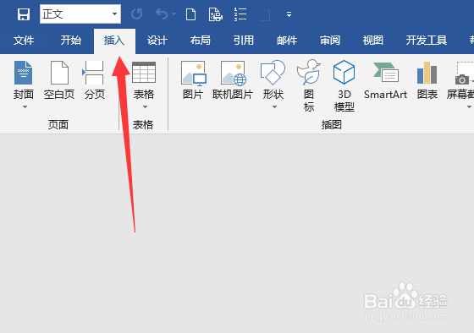This screenshot has height=333, width=474.
Task: Open the 文件 tab
Action: 24,41
